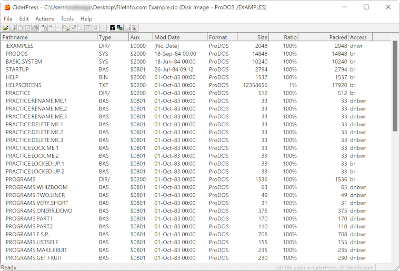Select PROGRAMS:WHIZBOOM entry
The image size is (400, 271).
pos(196,187)
